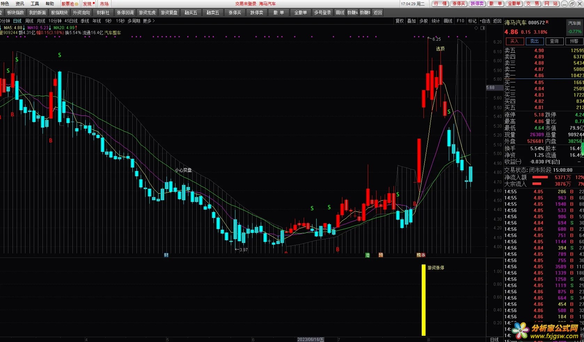Click 叠加 to overlay another stock
The image size is (584, 342).
tap(412, 21)
